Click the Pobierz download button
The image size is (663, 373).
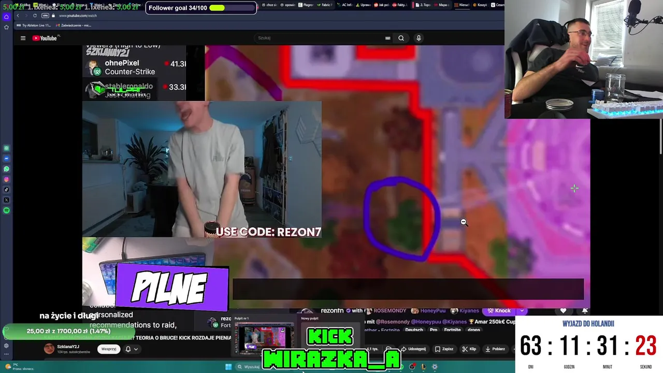495,349
